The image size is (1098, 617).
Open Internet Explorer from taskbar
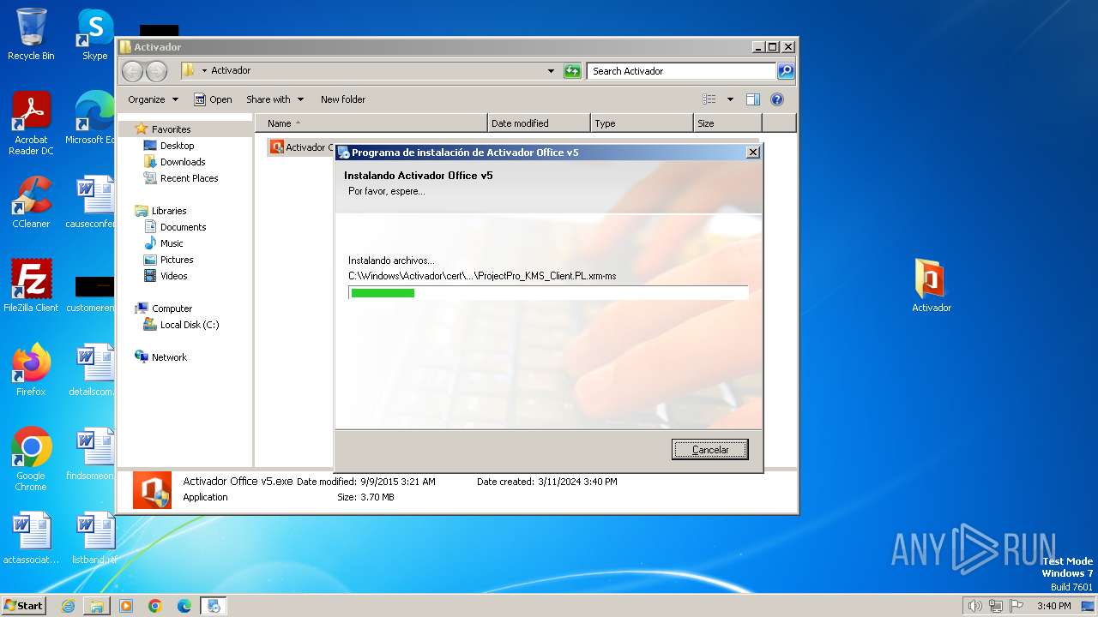[x=68, y=606]
